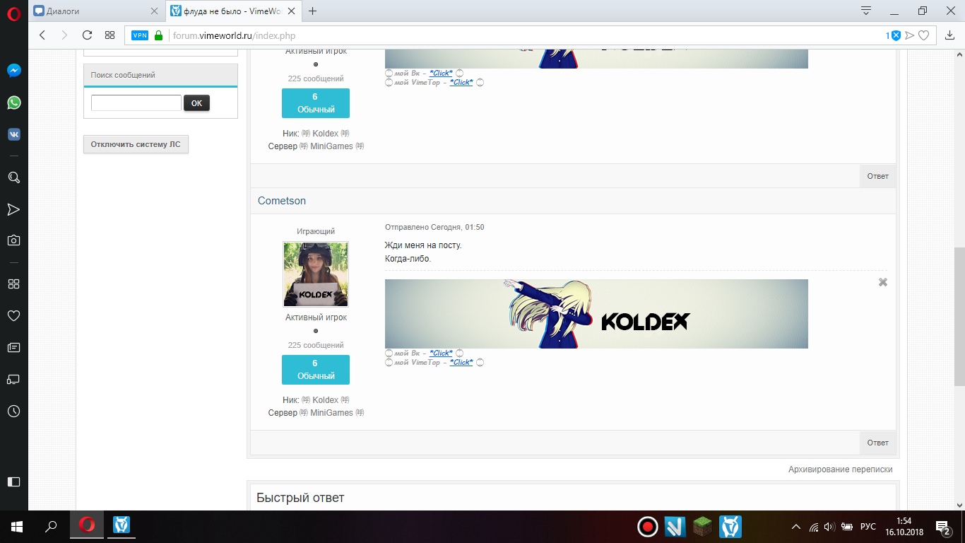Click the page vertical scrollbar thumb

[959, 317]
